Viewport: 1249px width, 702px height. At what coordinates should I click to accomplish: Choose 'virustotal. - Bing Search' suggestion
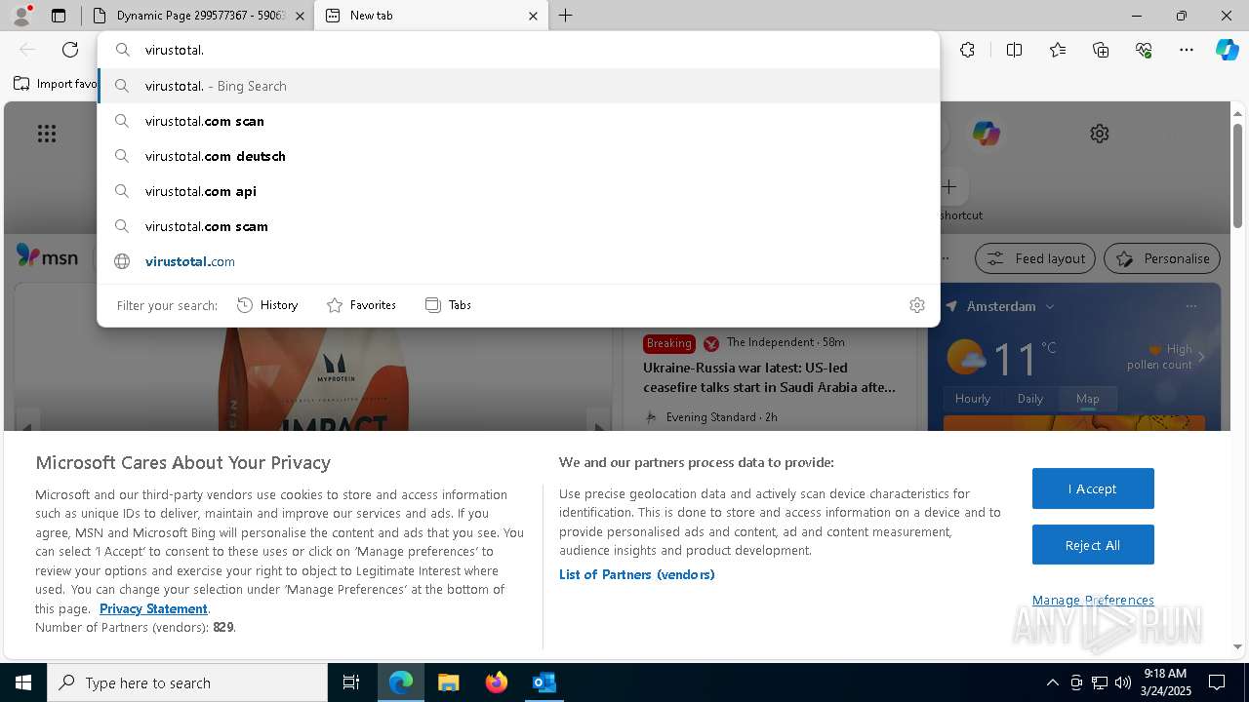(x=518, y=86)
